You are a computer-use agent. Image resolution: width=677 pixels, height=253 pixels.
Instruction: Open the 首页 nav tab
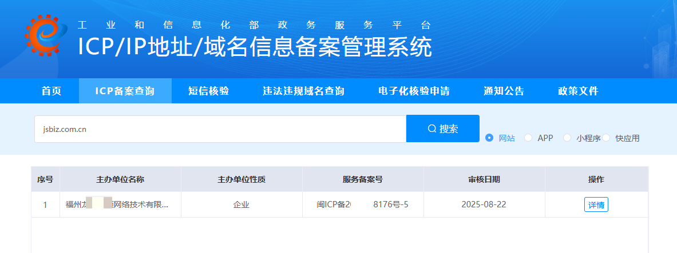tap(52, 91)
